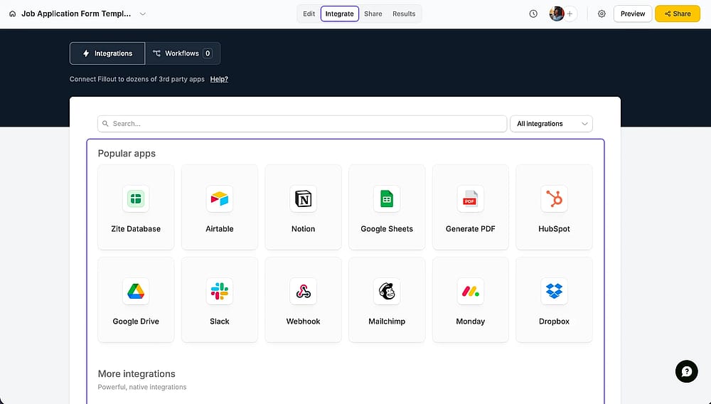Click 'Connect Fillout to dozens' text
Image resolution: width=711 pixels, height=404 pixels.
137,79
